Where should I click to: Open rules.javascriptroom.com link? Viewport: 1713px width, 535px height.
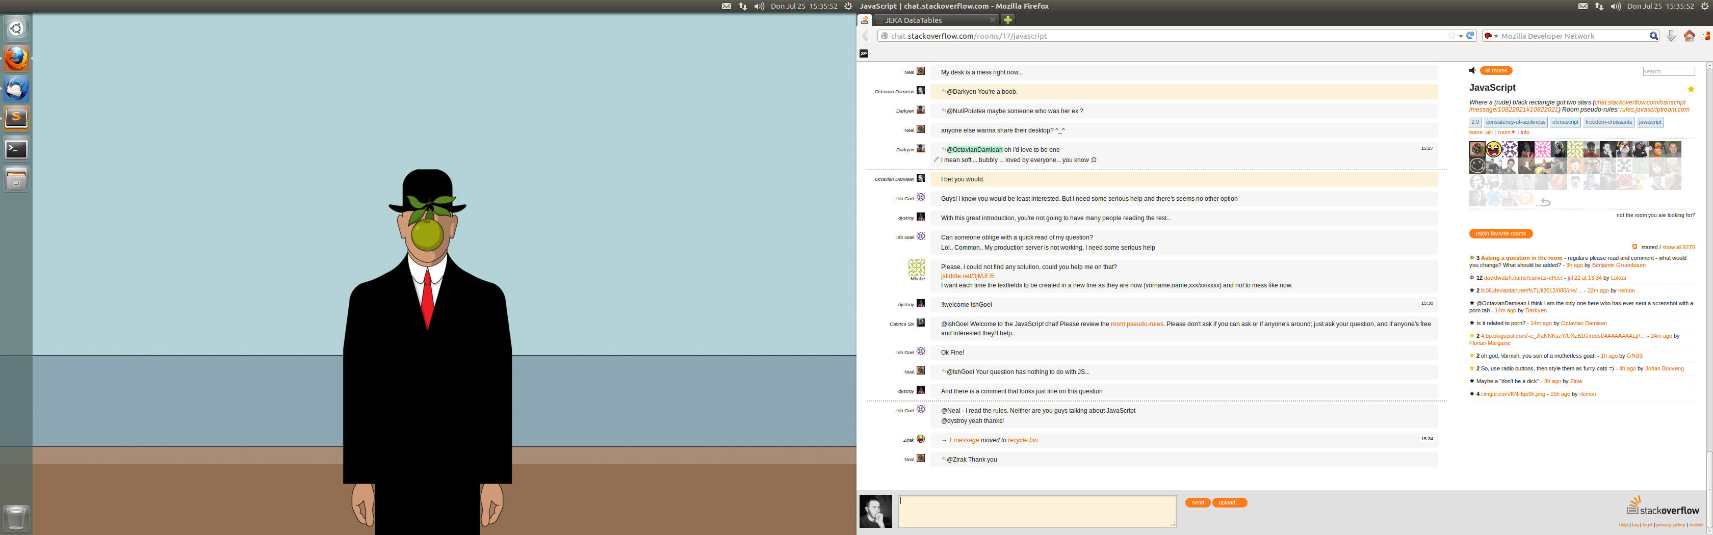click(1654, 110)
